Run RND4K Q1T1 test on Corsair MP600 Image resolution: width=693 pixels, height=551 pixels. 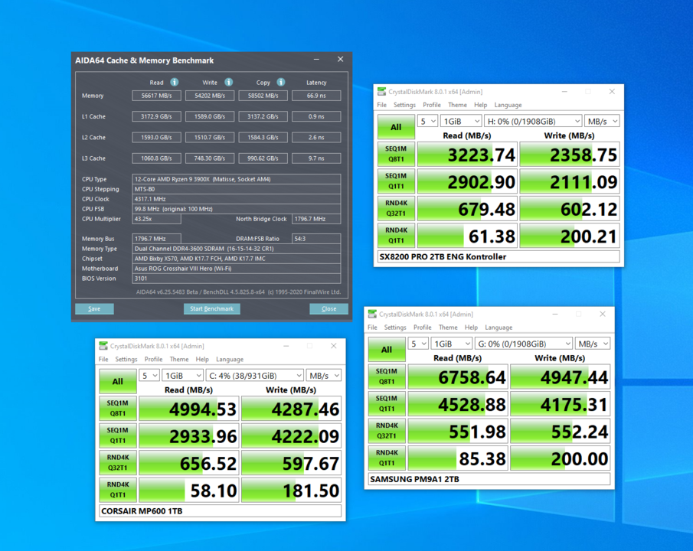(x=118, y=490)
